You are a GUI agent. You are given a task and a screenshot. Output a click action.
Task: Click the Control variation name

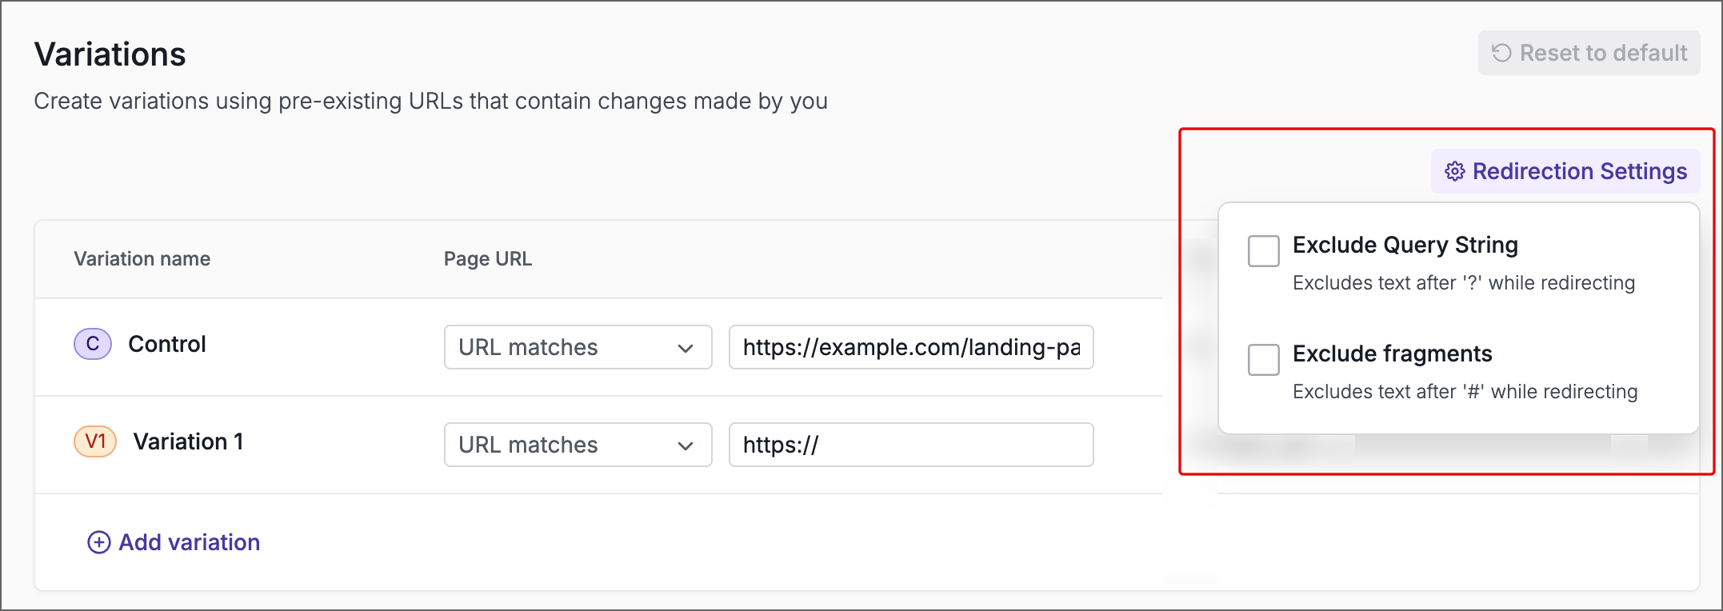167,344
